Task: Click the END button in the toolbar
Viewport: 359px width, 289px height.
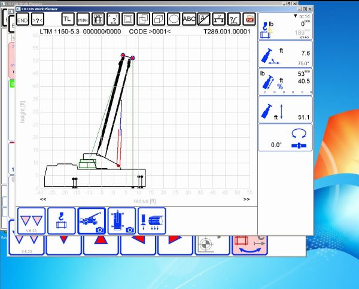Action: point(23,19)
